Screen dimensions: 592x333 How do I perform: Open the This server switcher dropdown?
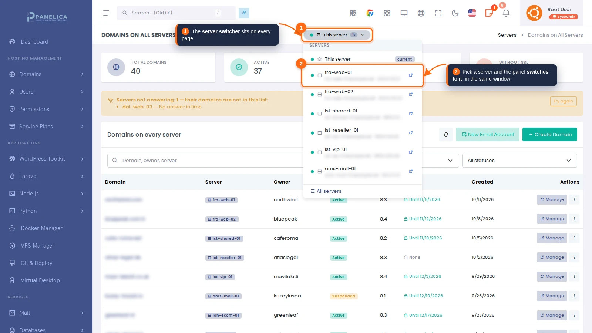tap(337, 35)
